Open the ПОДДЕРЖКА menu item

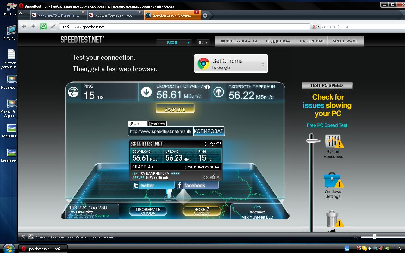[278, 41]
